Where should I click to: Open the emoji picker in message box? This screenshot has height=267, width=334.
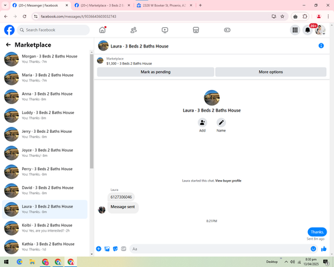[313, 249]
